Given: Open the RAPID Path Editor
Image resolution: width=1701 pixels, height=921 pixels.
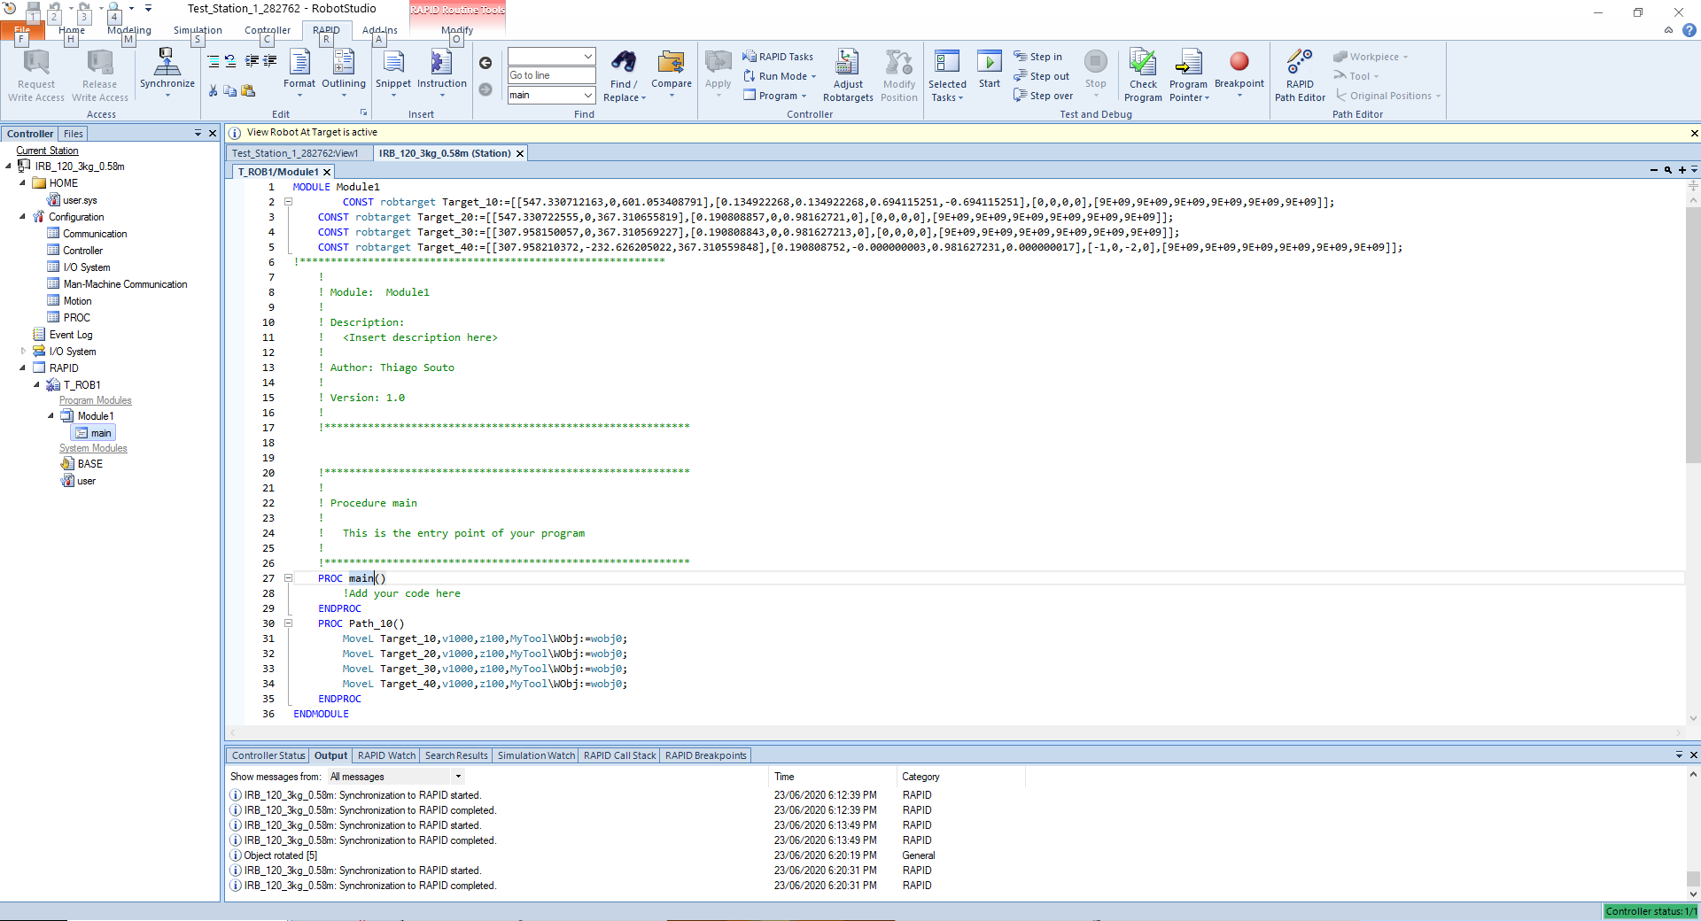Looking at the screenshot, I should 1300,64.
